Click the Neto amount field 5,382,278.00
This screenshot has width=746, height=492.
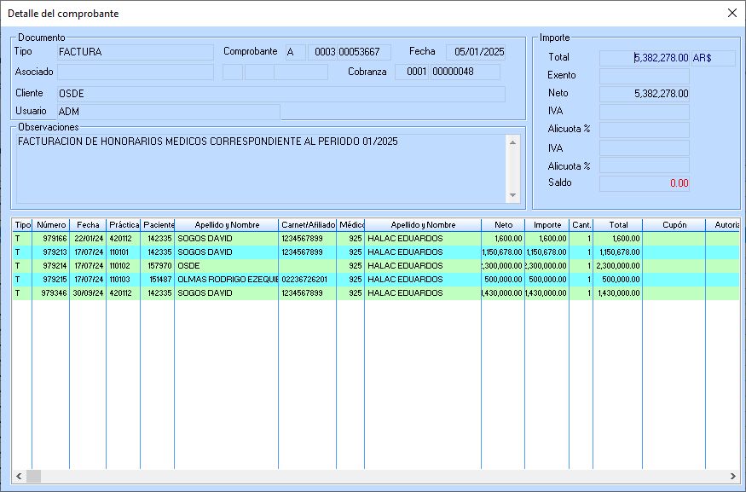[645, 94]
